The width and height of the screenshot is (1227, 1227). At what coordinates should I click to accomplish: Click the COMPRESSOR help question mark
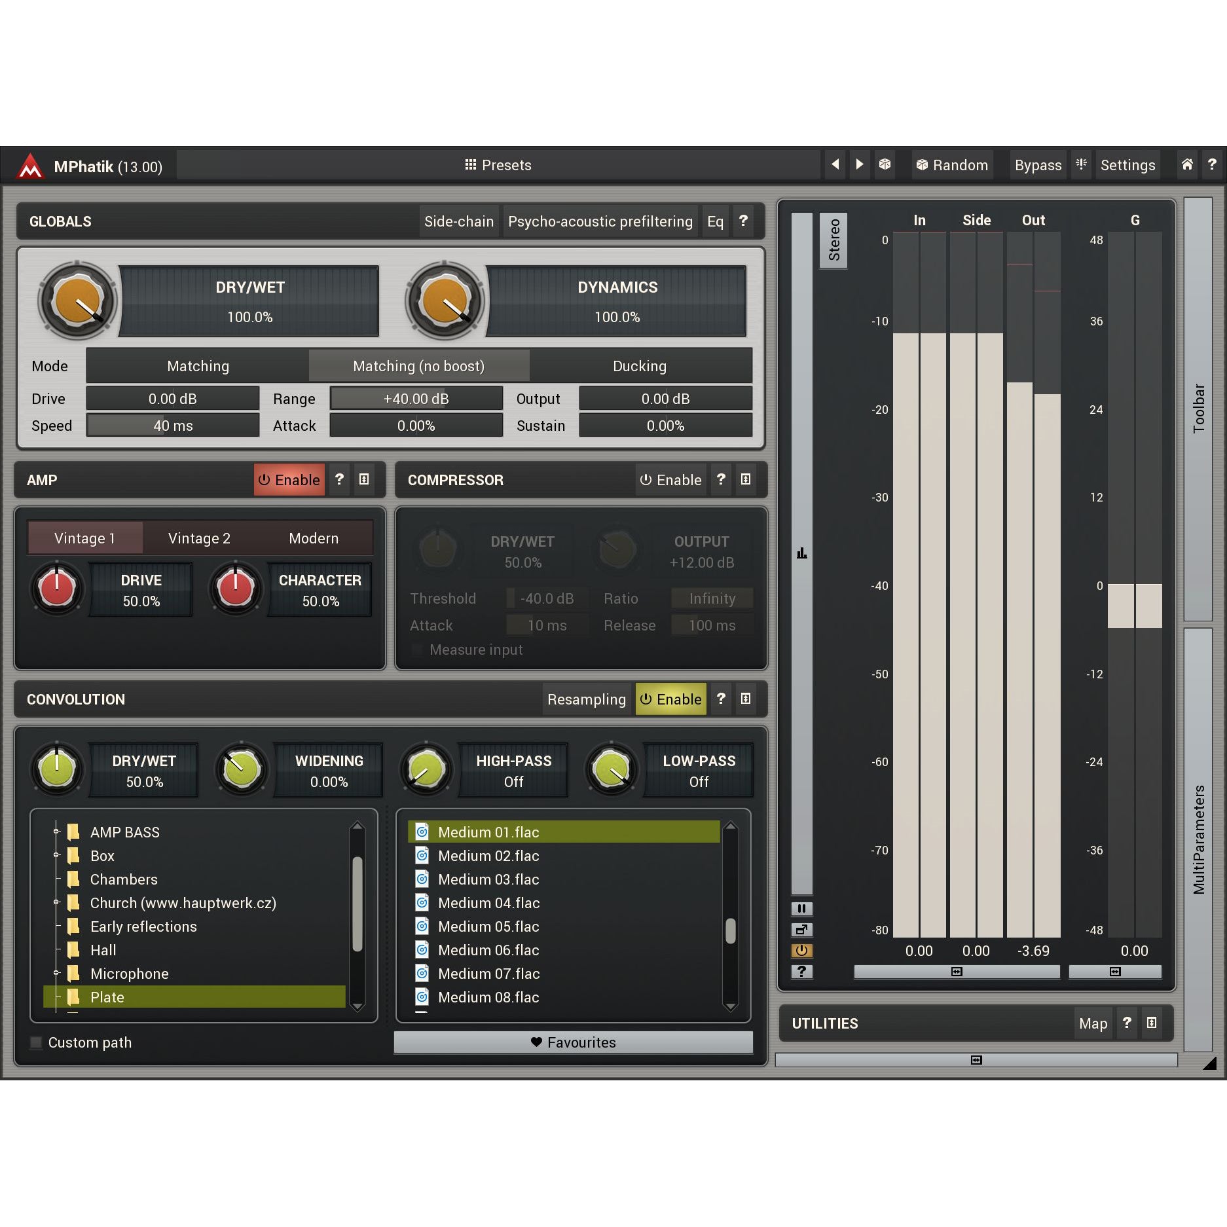pos(721,479)
